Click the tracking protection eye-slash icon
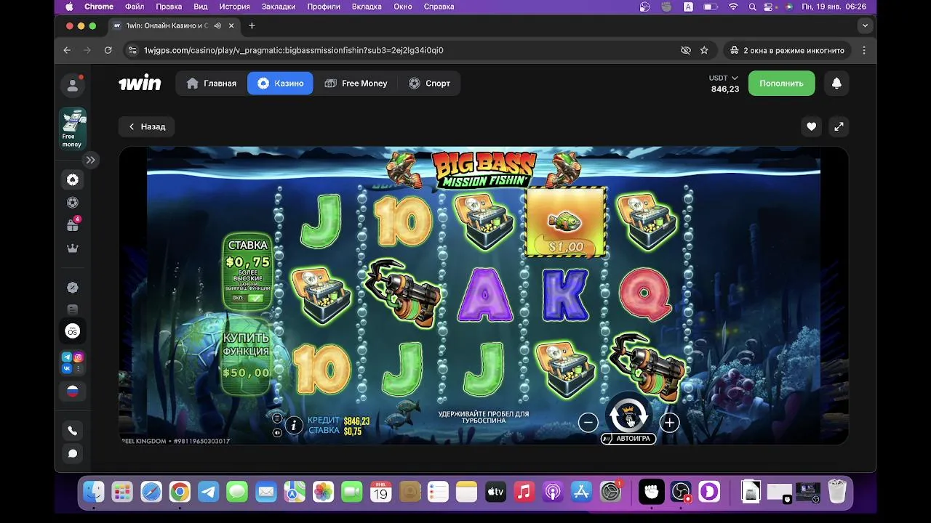 685,50
